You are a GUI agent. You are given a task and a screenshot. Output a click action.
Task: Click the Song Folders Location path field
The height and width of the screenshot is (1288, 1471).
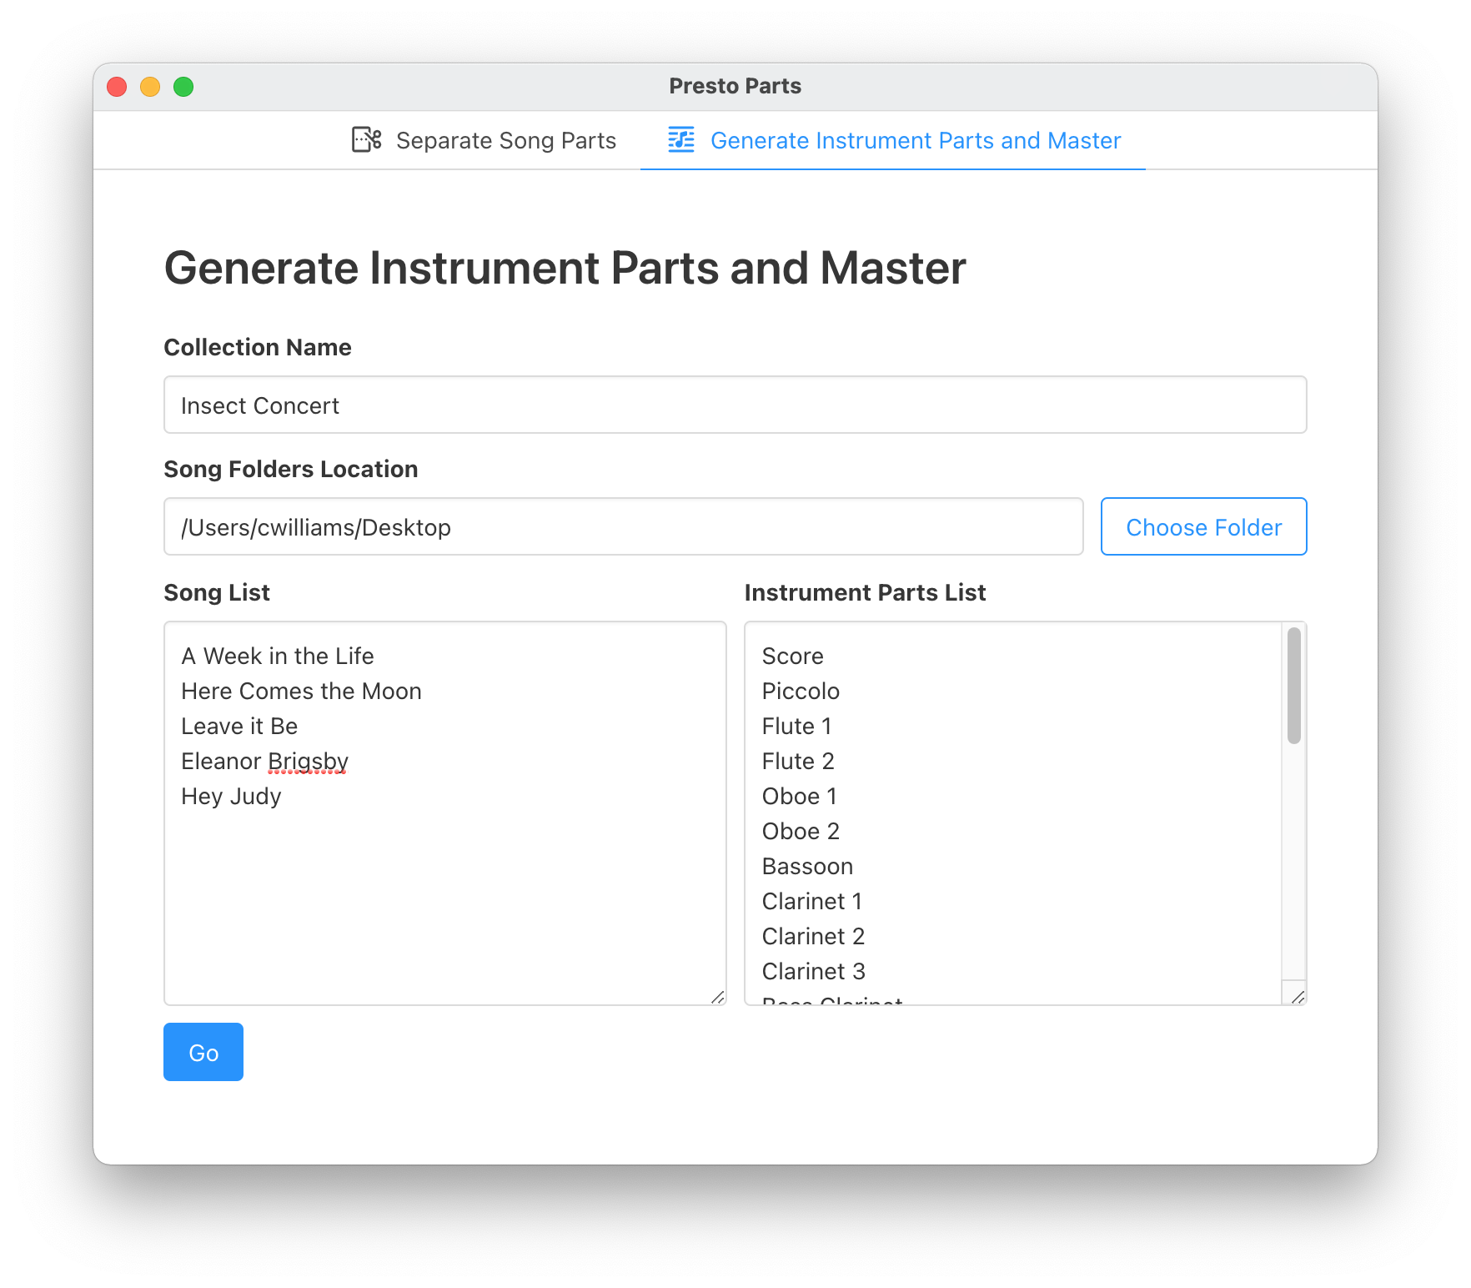tap(623, 527)
